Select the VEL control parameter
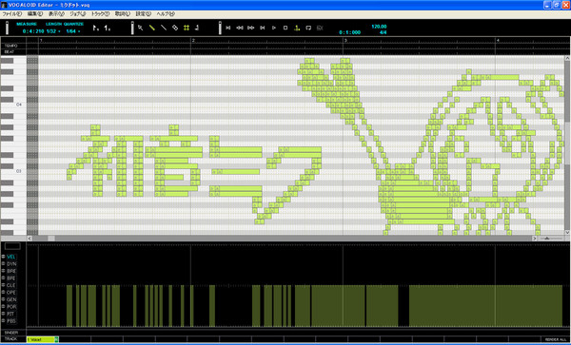 click(x=10, y=257)
